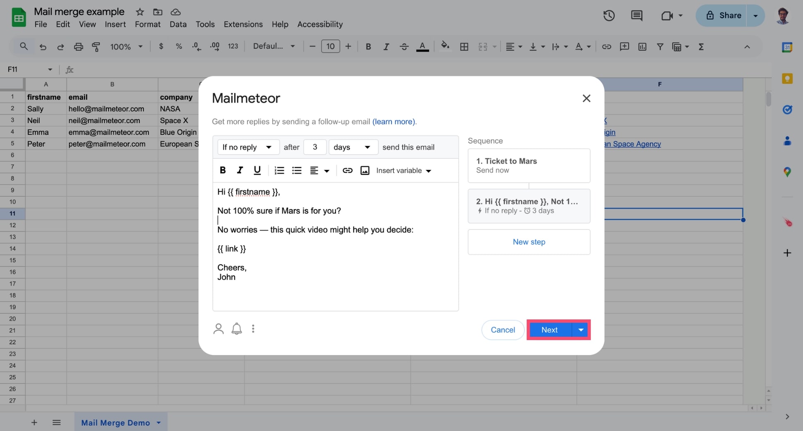Screen dimensions: 803x431
Task: Print the spreadsheet
Action: (78, 47)
